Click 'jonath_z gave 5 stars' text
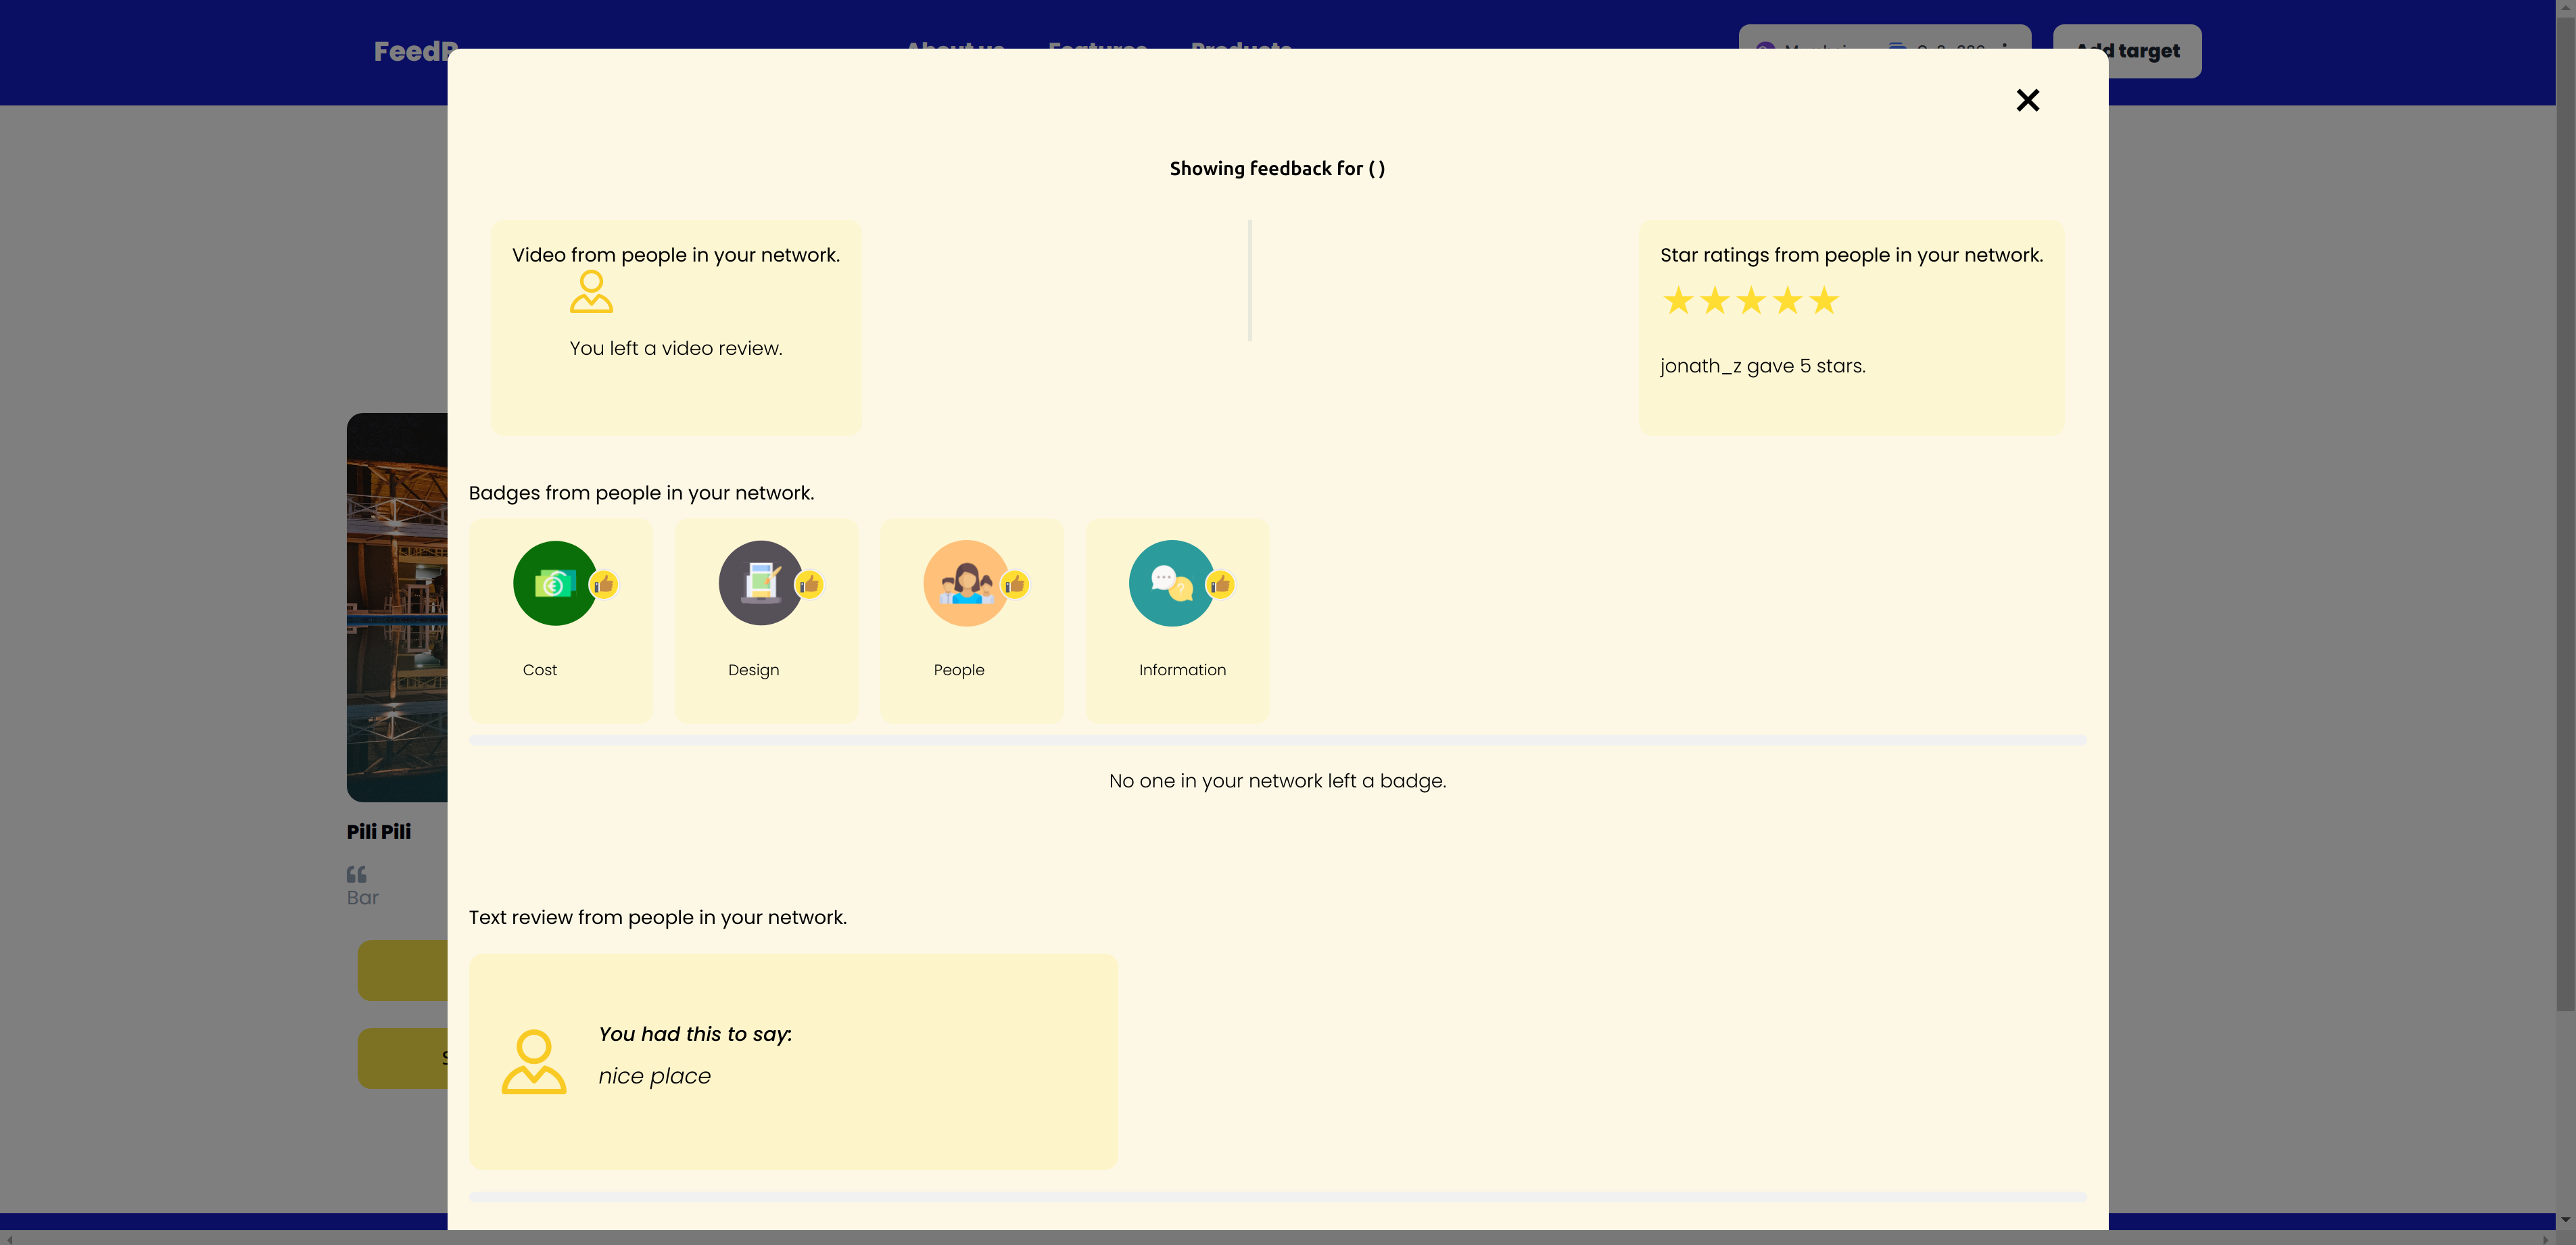Viewport: 2576px width, 1245px height. [x=1762, y=366]
